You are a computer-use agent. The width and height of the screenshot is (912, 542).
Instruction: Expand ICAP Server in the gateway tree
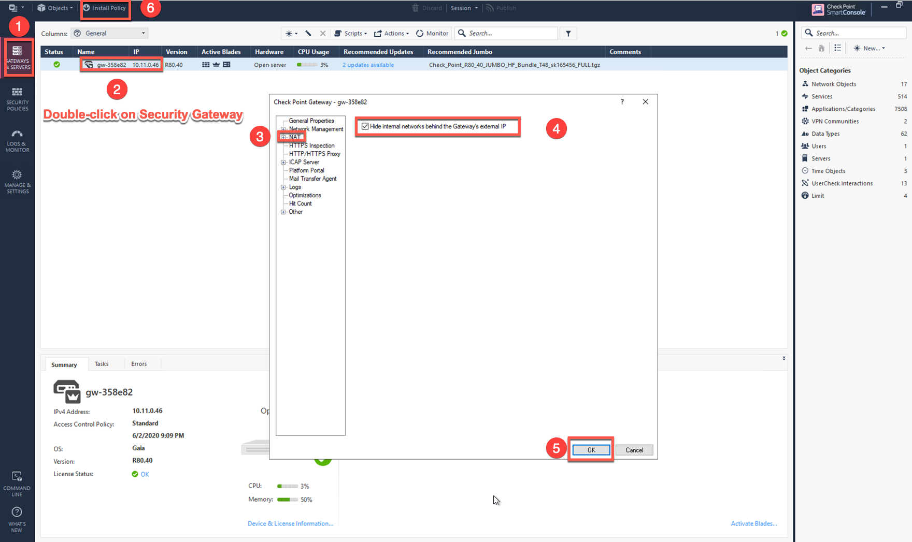(283, 162)
